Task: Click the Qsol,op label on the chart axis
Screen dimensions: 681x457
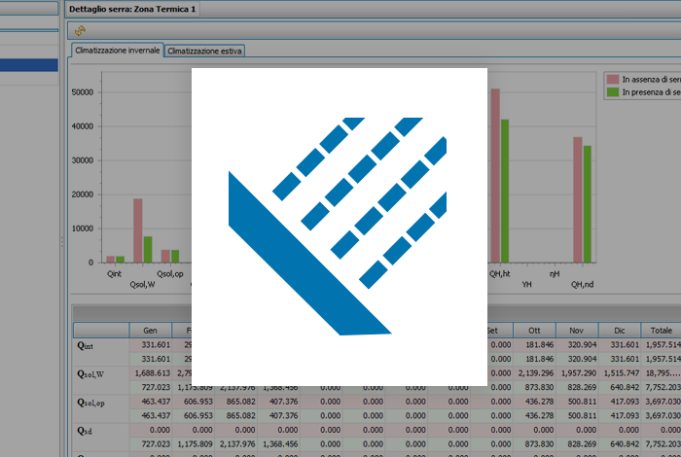Action: tap(170, 274)
